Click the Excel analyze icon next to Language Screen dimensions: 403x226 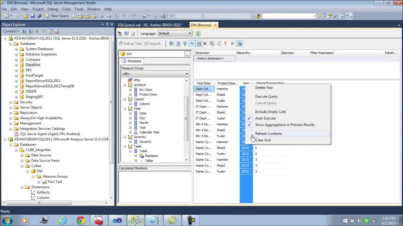[198, 33]
